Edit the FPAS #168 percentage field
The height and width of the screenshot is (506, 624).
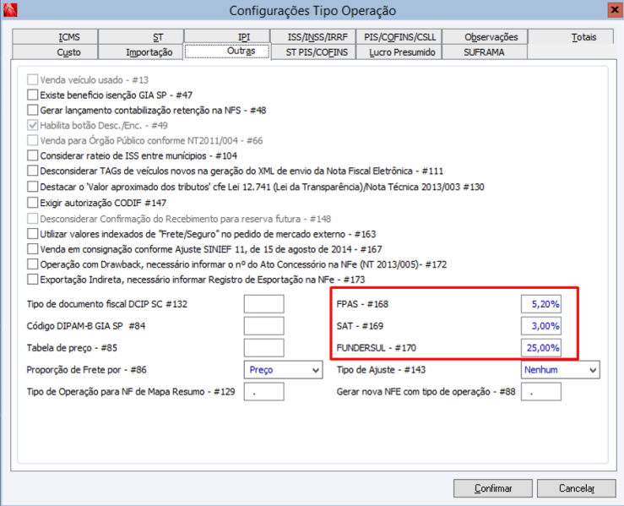click(x=540, y=304)
